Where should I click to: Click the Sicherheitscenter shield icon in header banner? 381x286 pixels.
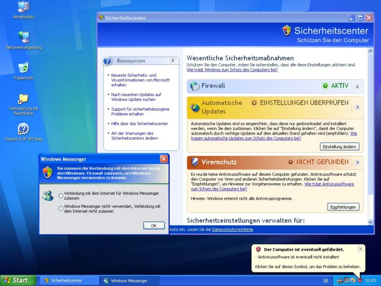[x=287, y=30]
